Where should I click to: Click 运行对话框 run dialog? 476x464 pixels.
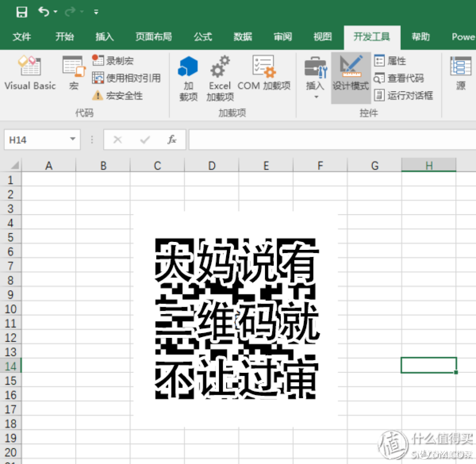[403, 96]
